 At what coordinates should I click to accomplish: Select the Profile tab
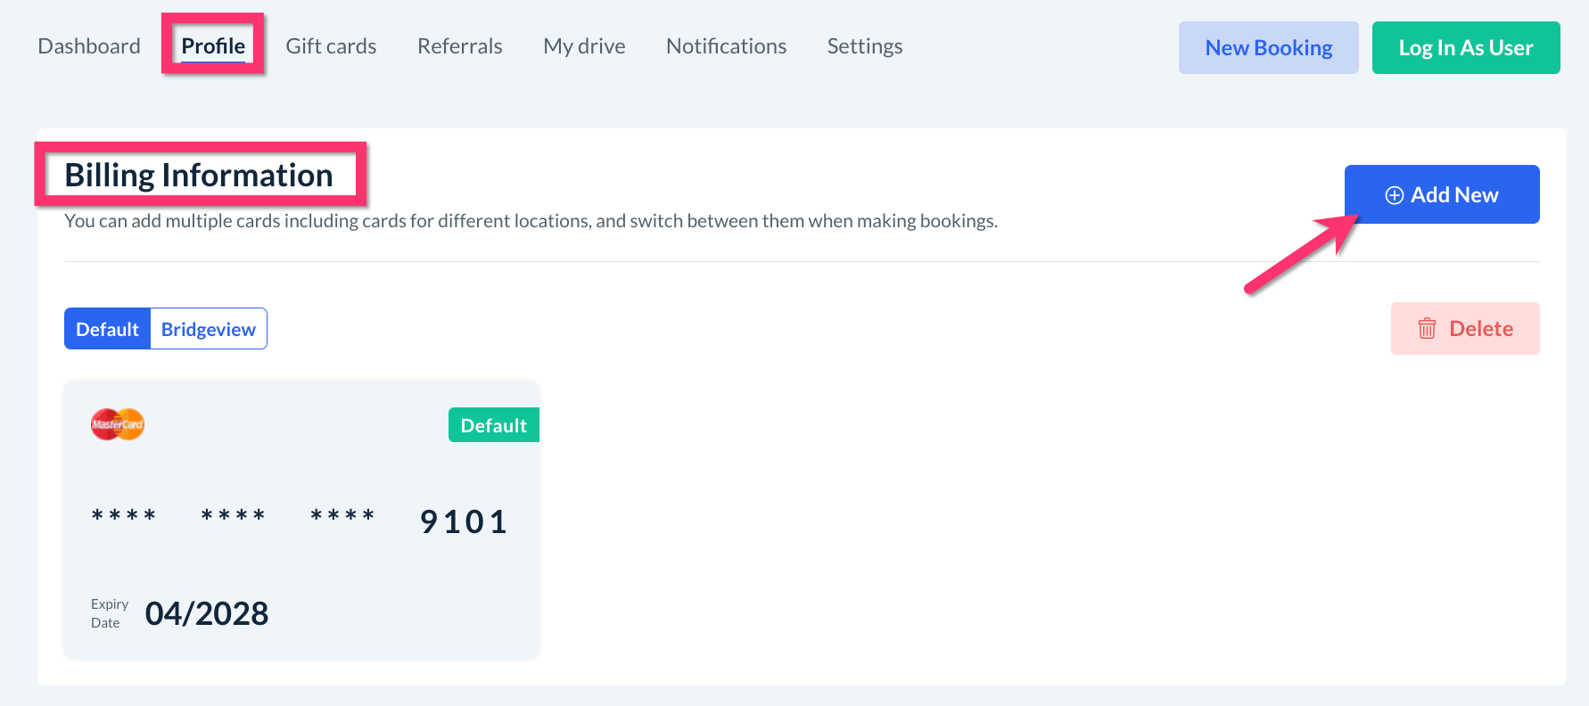pyautogui.click(x=213, y=46)
